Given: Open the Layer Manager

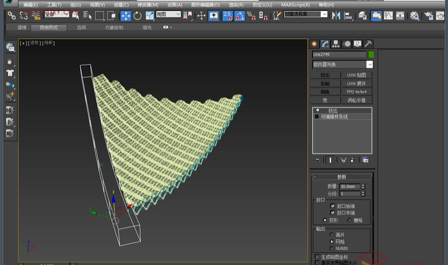Looking at the screenshot, I should point(362,15).
